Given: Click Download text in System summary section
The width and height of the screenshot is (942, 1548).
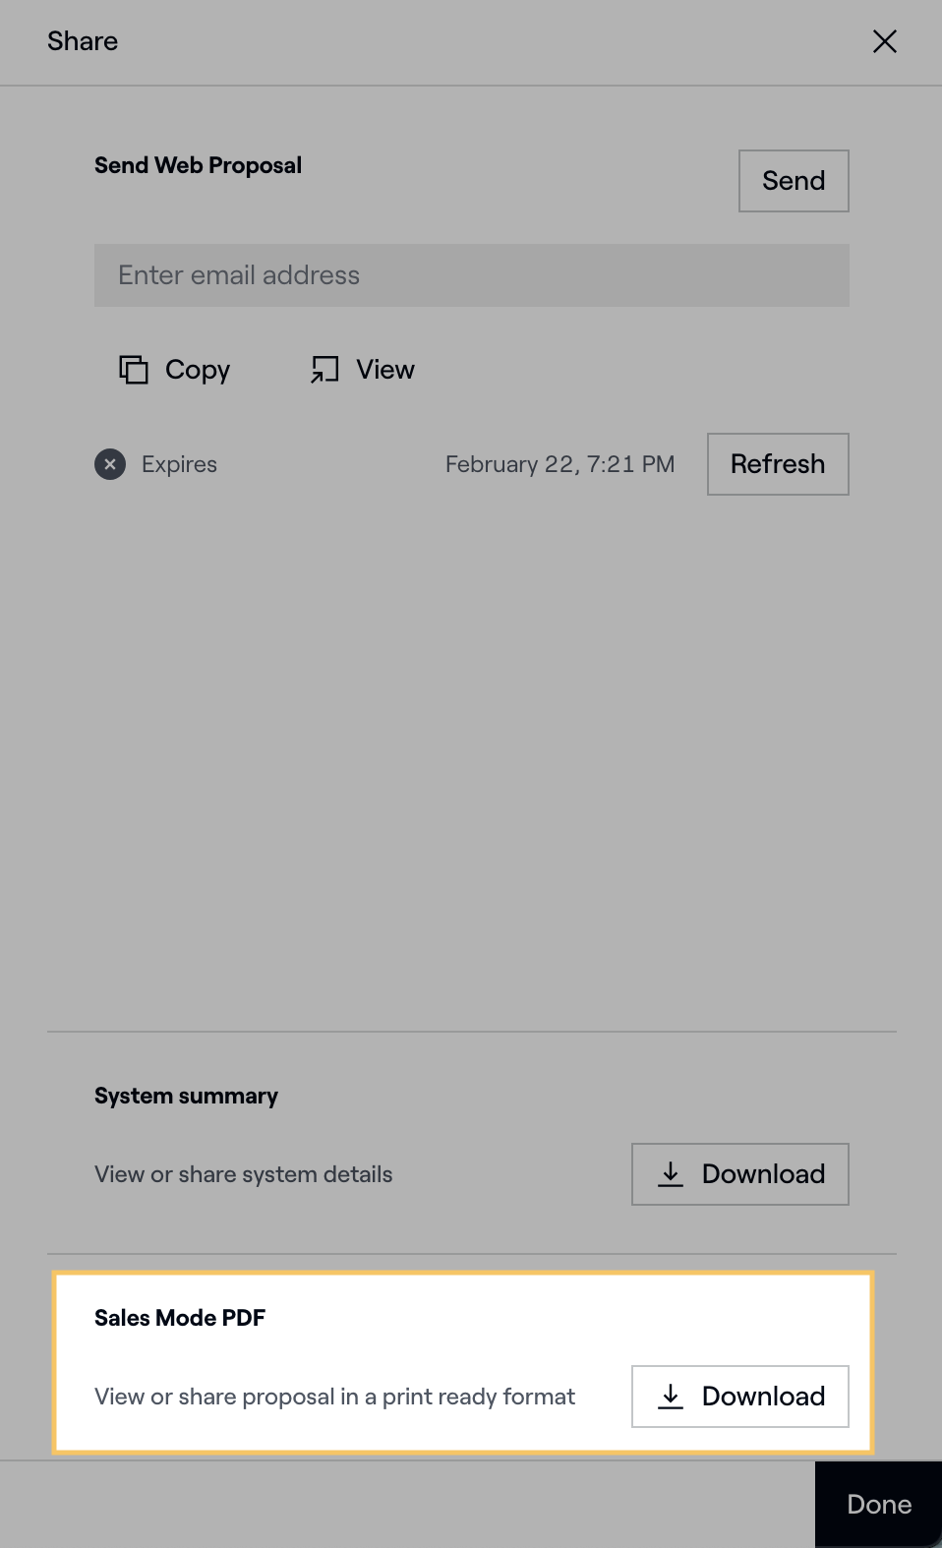Looking at the screenshot, I should (x=763, y=1174).
